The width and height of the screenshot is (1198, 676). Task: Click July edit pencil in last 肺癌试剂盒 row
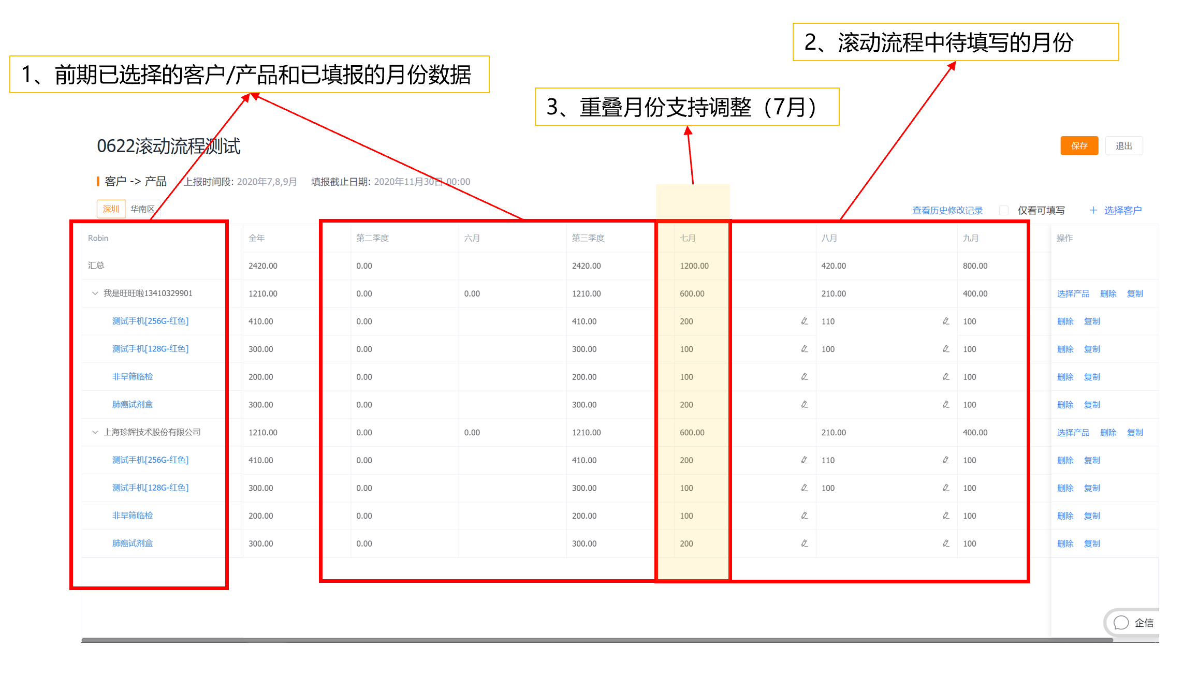(x=804, y=543)
